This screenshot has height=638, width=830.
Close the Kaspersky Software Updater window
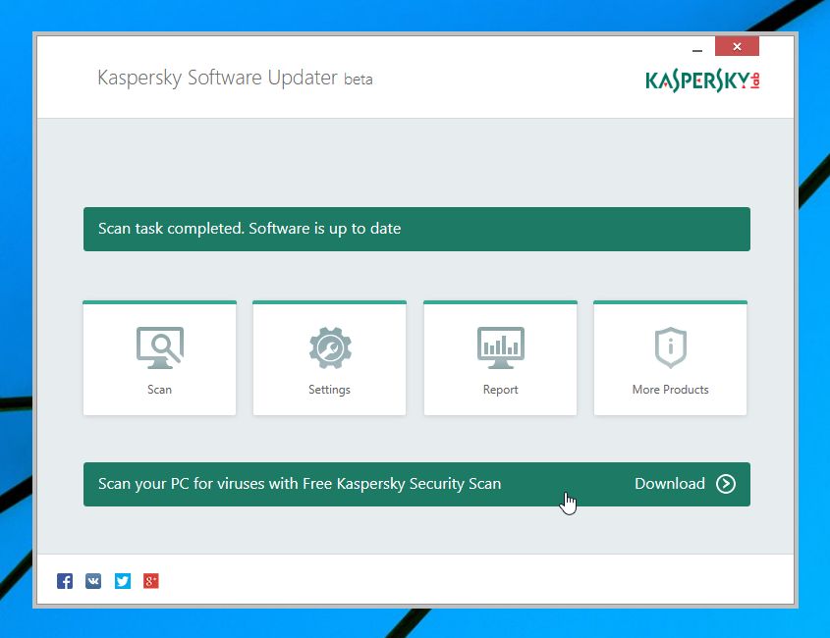[x=737, y=46]
